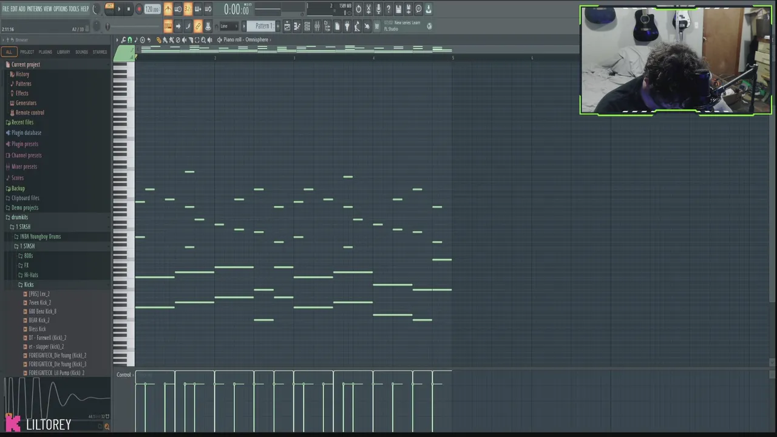The width and height of the screenshot is (777, 437).
Task: Click Piano roll - Omnisphere title
Action: pos(246,39)
